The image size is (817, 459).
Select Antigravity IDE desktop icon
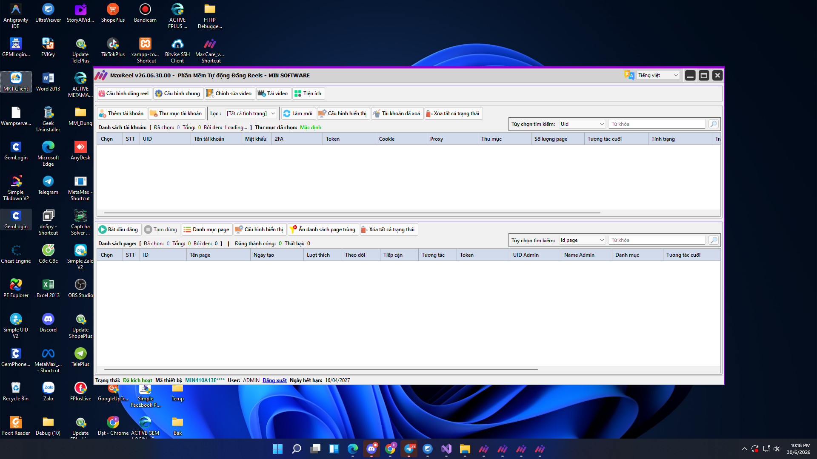point(16,16)
